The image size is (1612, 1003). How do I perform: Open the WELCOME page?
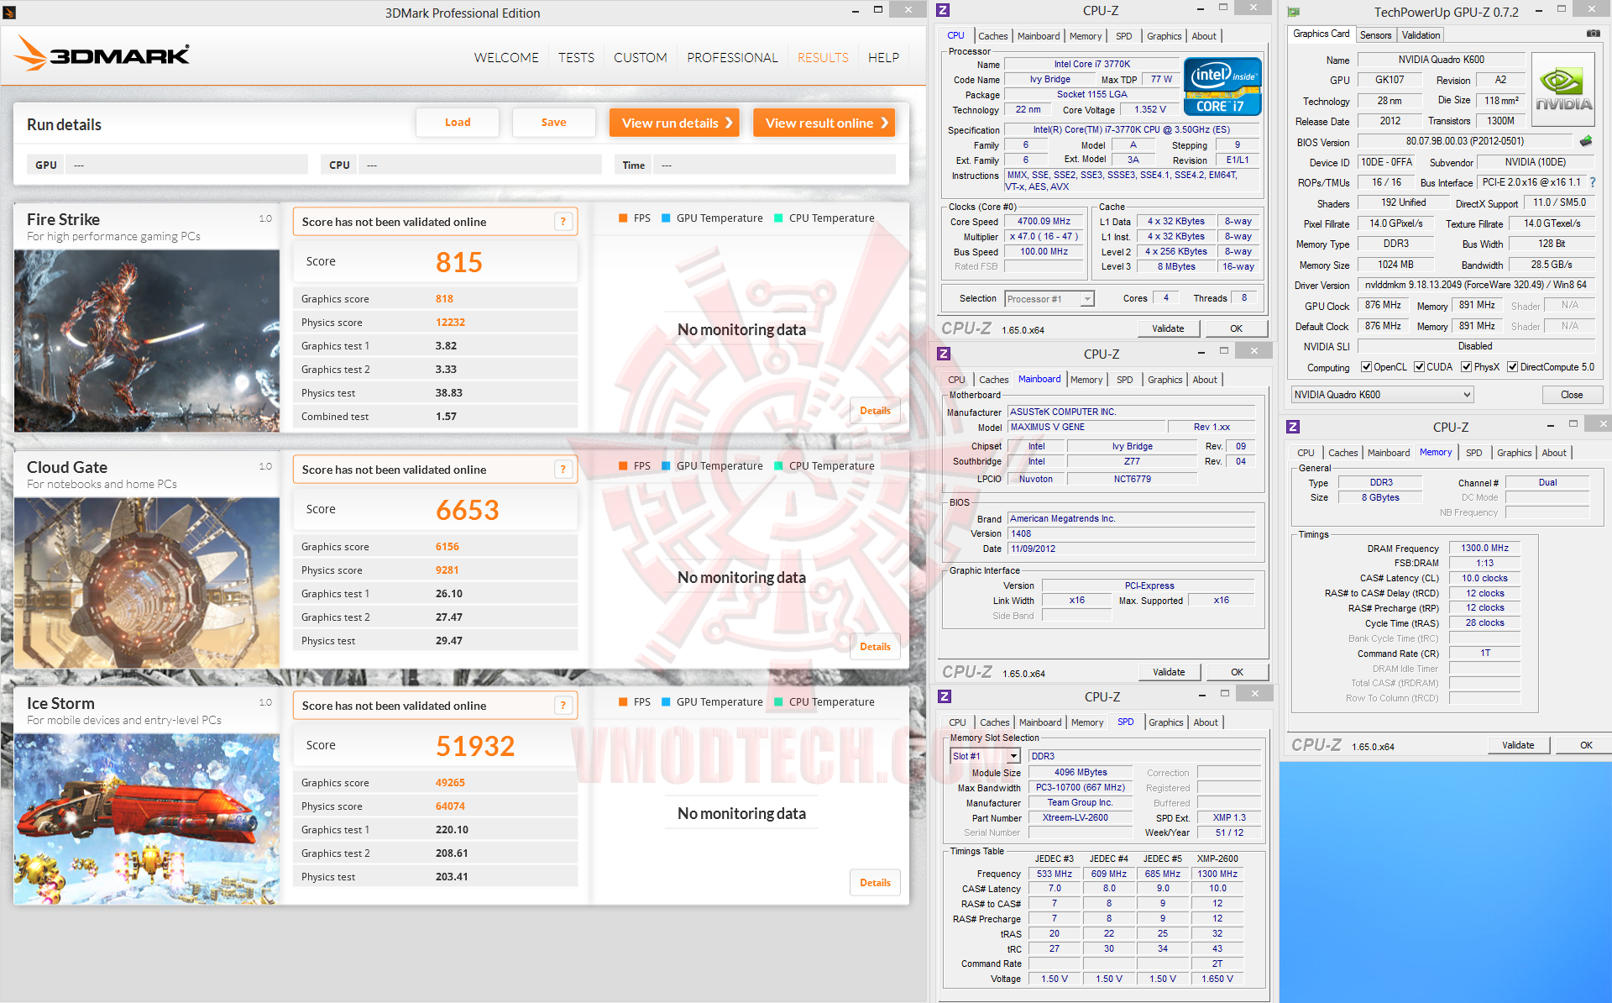coord(506,58)
